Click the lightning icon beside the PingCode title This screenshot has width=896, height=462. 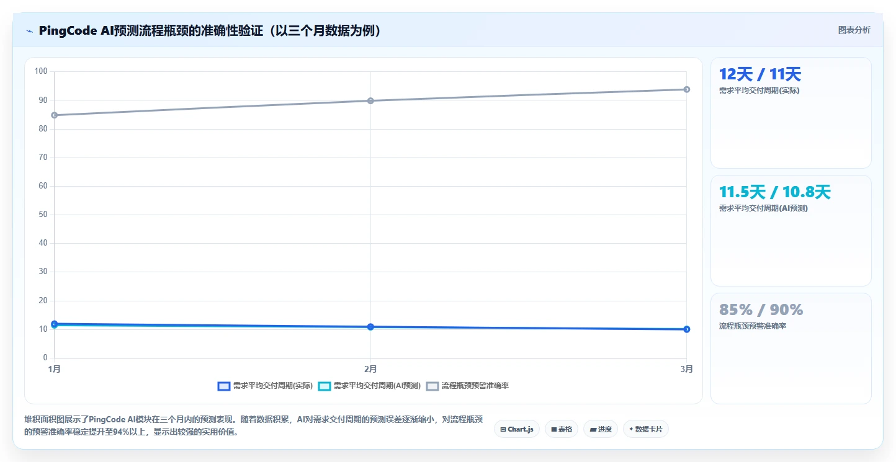pyautogui.click(x=29, y=30)
